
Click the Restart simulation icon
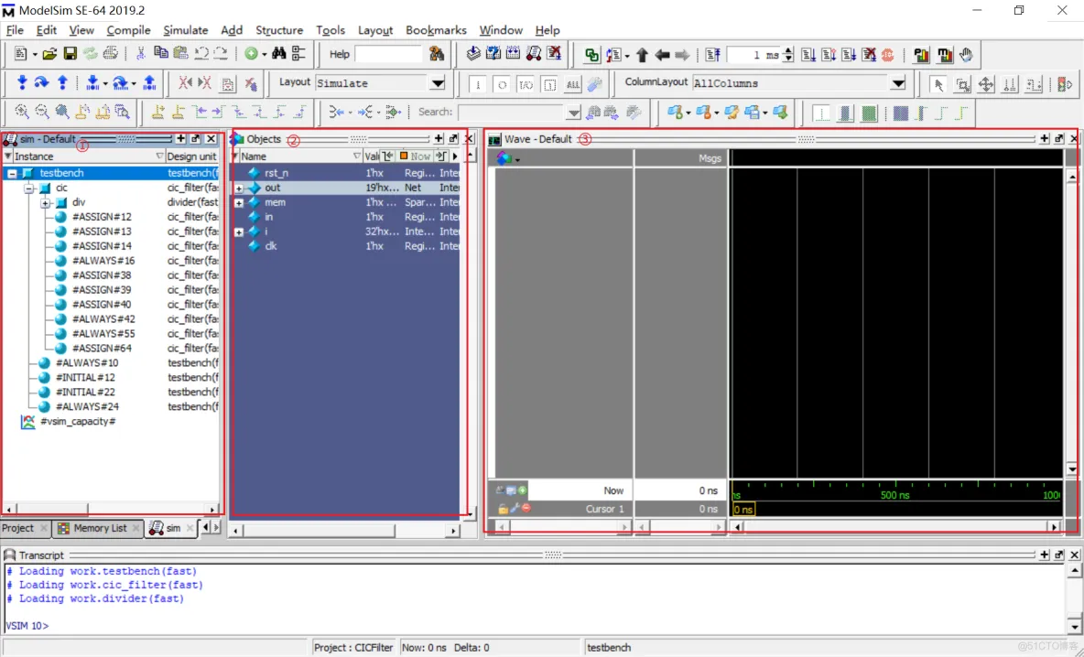click(x=713, y=55)
